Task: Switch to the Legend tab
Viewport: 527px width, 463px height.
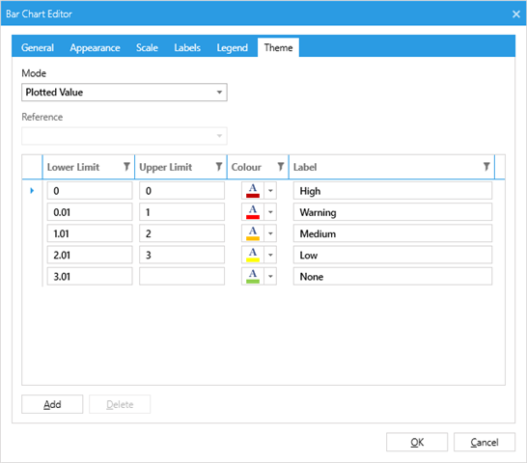Action: coord(232,47)
